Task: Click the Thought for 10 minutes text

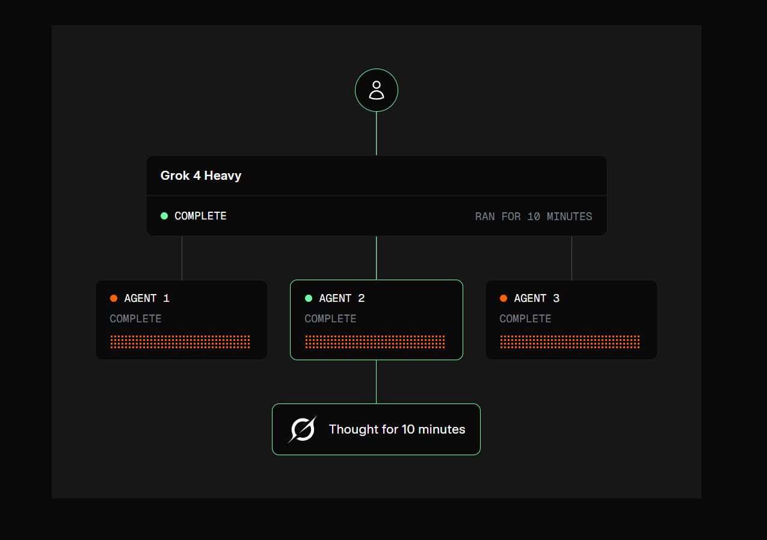Action: 397,429
